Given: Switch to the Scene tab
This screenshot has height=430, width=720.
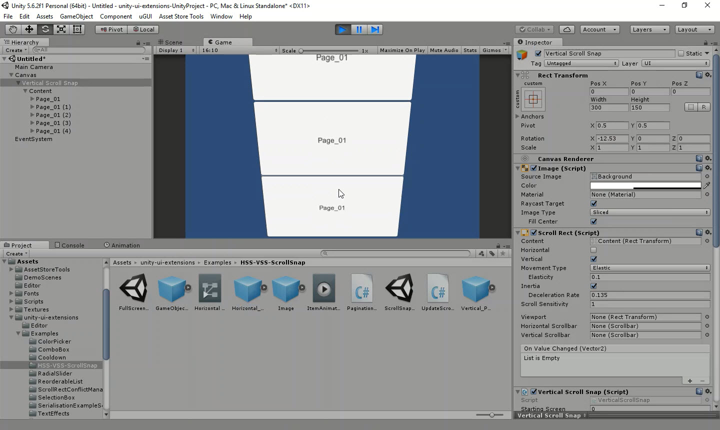Looking at the screenshot, I should pos(170,42).
